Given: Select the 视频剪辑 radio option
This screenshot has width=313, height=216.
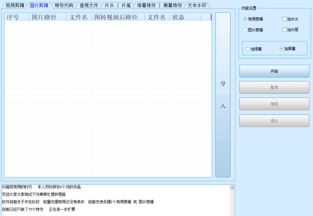Looking at the screenshot, I should pos(245,19).
